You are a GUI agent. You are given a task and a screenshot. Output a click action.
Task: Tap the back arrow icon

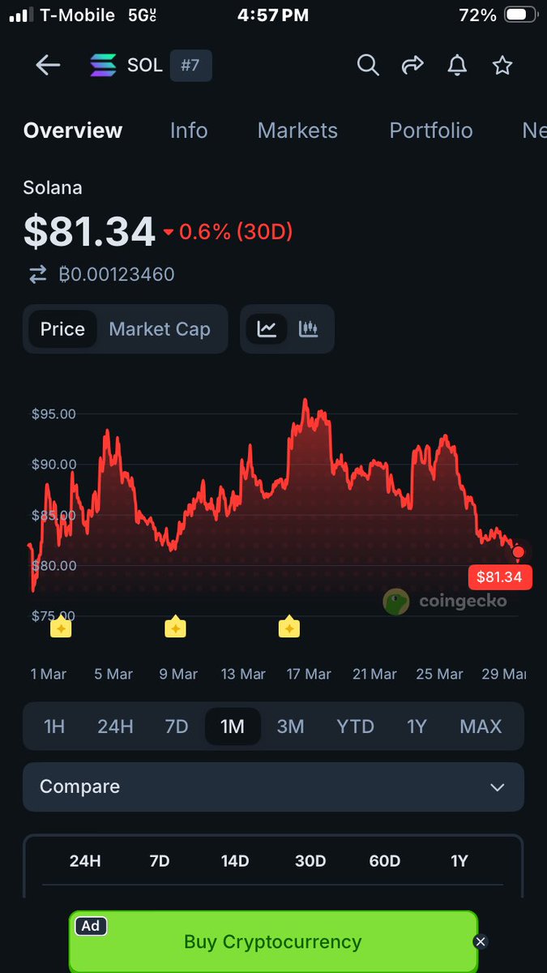tap(48, 66)
